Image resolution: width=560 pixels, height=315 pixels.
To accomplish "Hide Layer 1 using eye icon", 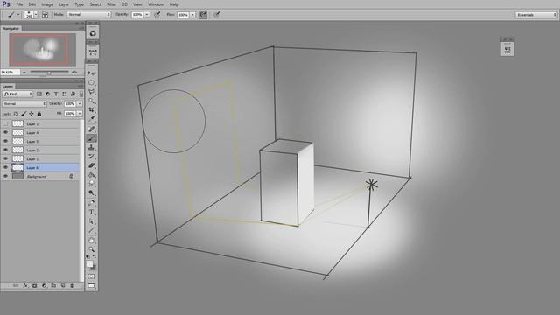I will [5, 159].
